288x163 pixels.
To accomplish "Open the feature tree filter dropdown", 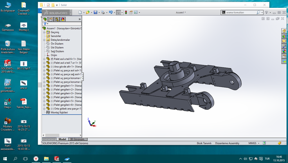I will [46, 24].
